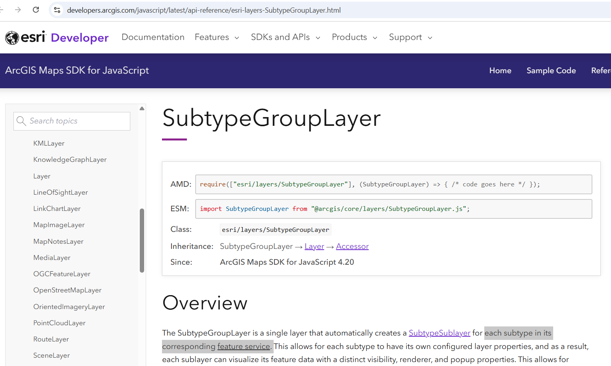Go to Home in the SDK navigation
This screenshot has height=366, width=611.
click(x=500, y=70)
